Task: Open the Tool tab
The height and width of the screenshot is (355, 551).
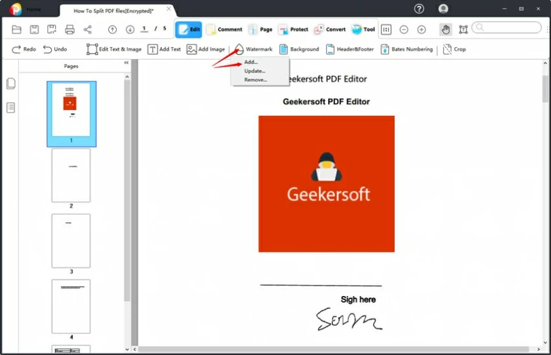Action: 363,29
